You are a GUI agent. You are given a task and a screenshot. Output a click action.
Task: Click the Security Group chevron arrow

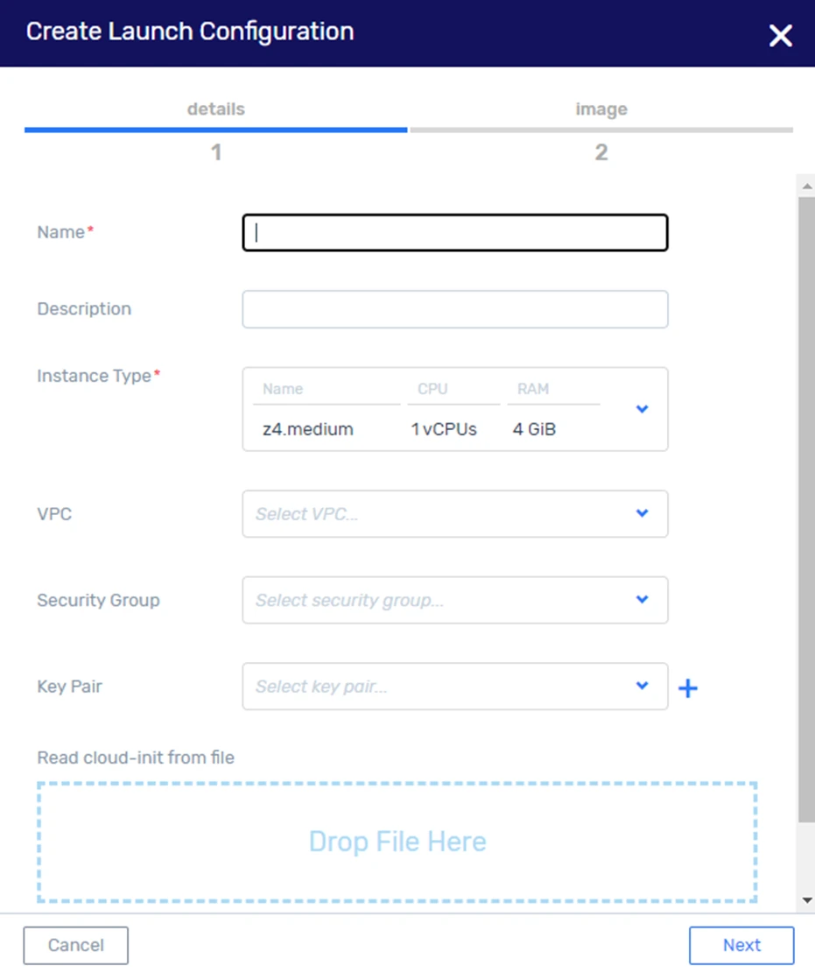pyautogui.click(x=642, y=600)
